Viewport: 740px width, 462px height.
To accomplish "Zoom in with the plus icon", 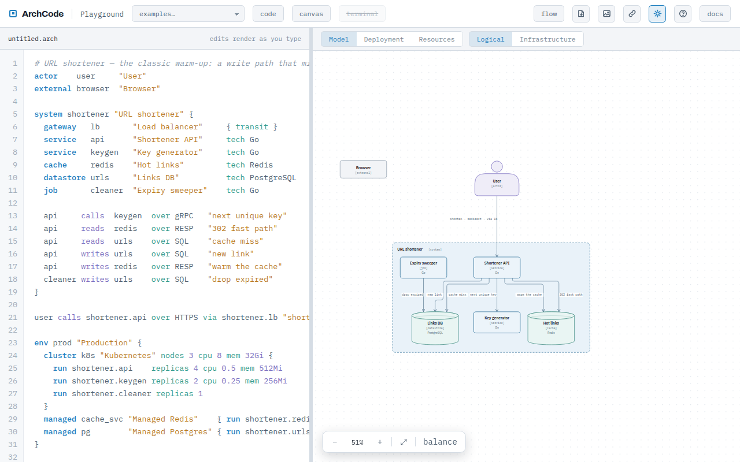I will pyautogui.click(x=380, y=442).
